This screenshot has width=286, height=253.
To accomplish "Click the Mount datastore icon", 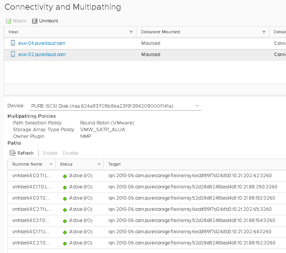I will coord(9,21).
